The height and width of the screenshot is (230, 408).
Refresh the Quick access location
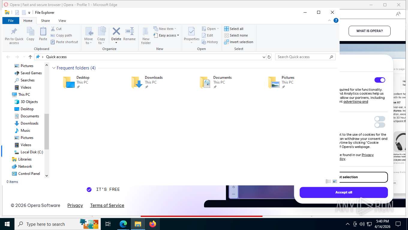click(269, 57)
